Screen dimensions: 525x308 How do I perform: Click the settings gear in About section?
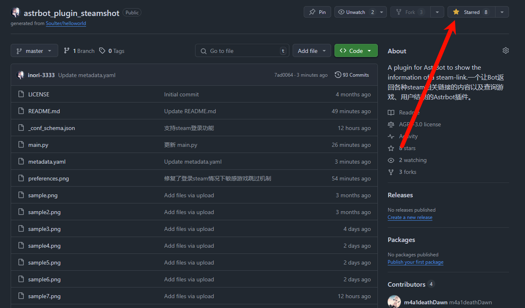point(505,50)
